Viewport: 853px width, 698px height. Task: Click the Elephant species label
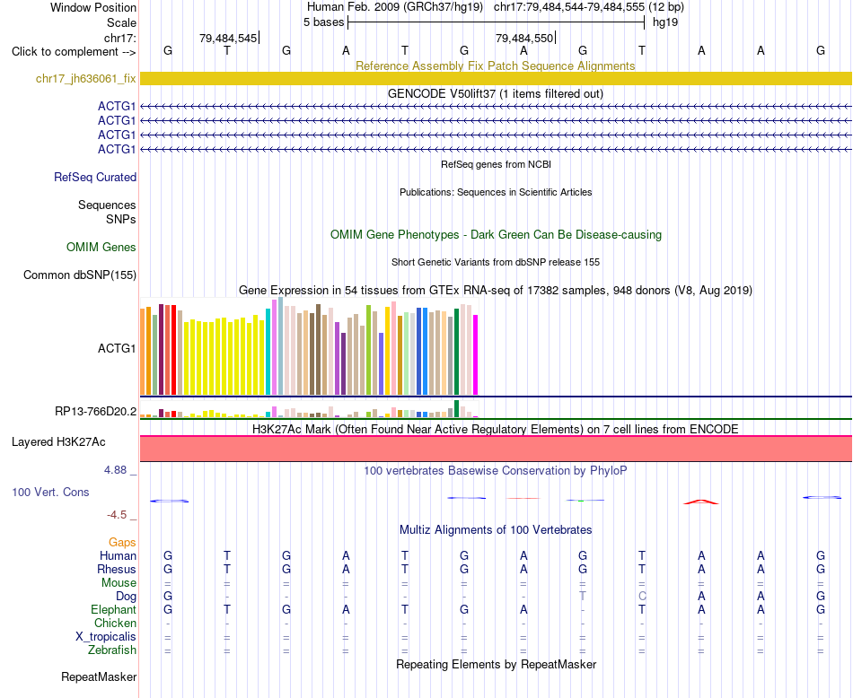pyautogui.click(x=113, y=609)
